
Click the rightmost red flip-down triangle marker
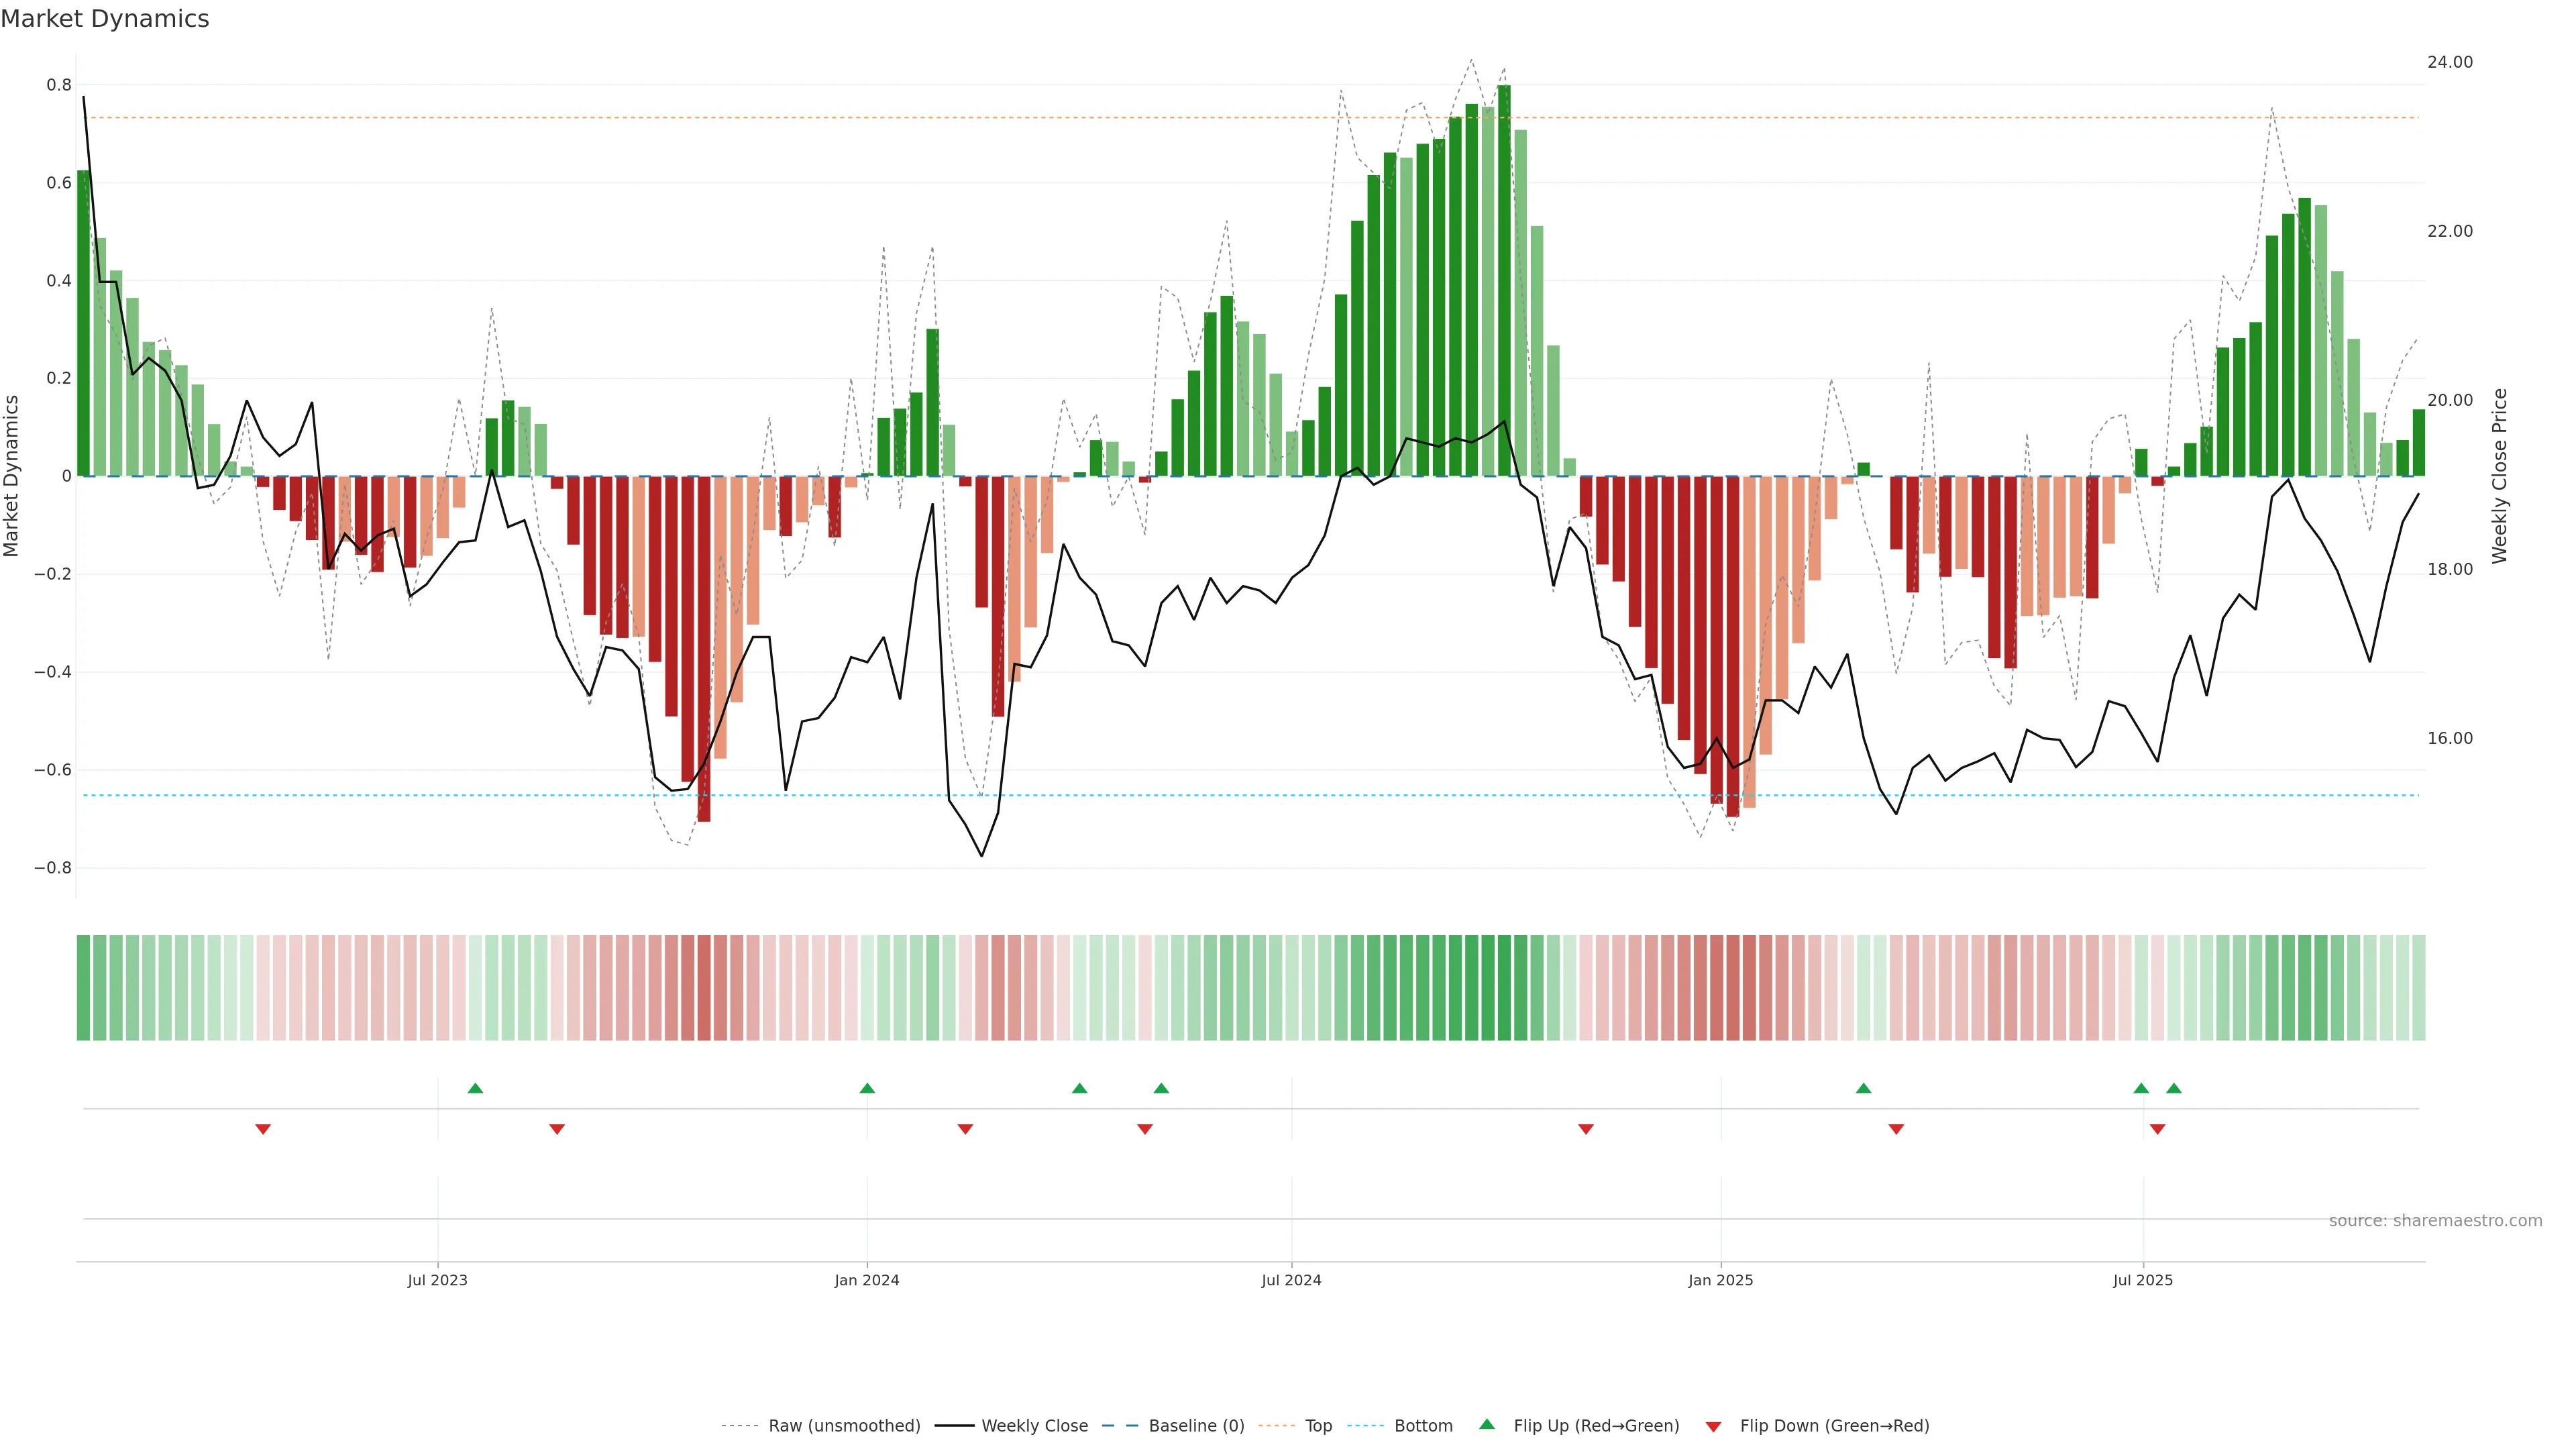(x=2157, y=1129)
